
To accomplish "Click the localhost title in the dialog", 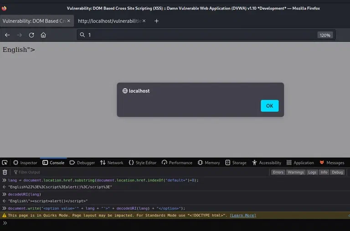I will tap(139, 91).
